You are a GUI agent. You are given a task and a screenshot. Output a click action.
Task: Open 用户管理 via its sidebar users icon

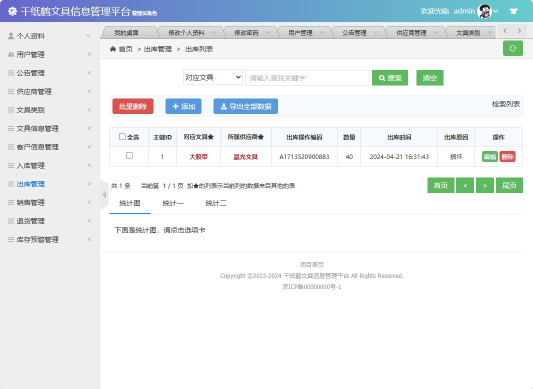pos(11,54)
